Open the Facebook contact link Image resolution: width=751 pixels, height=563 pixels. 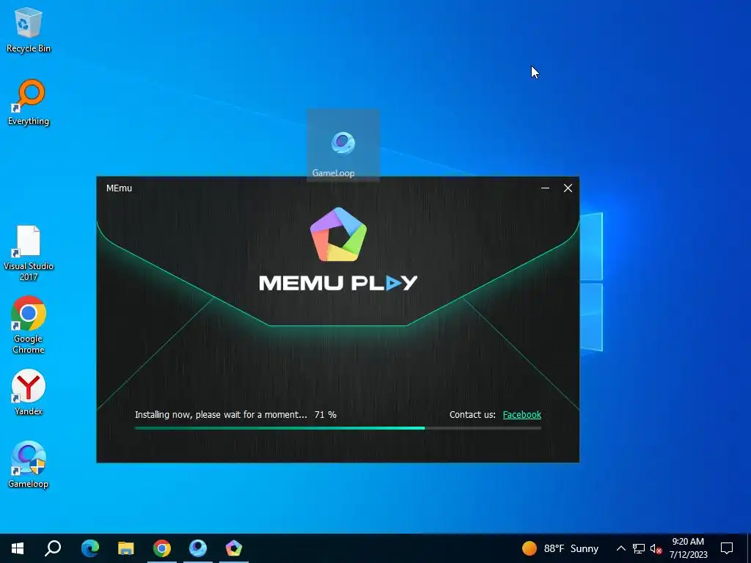click(521, 415)
